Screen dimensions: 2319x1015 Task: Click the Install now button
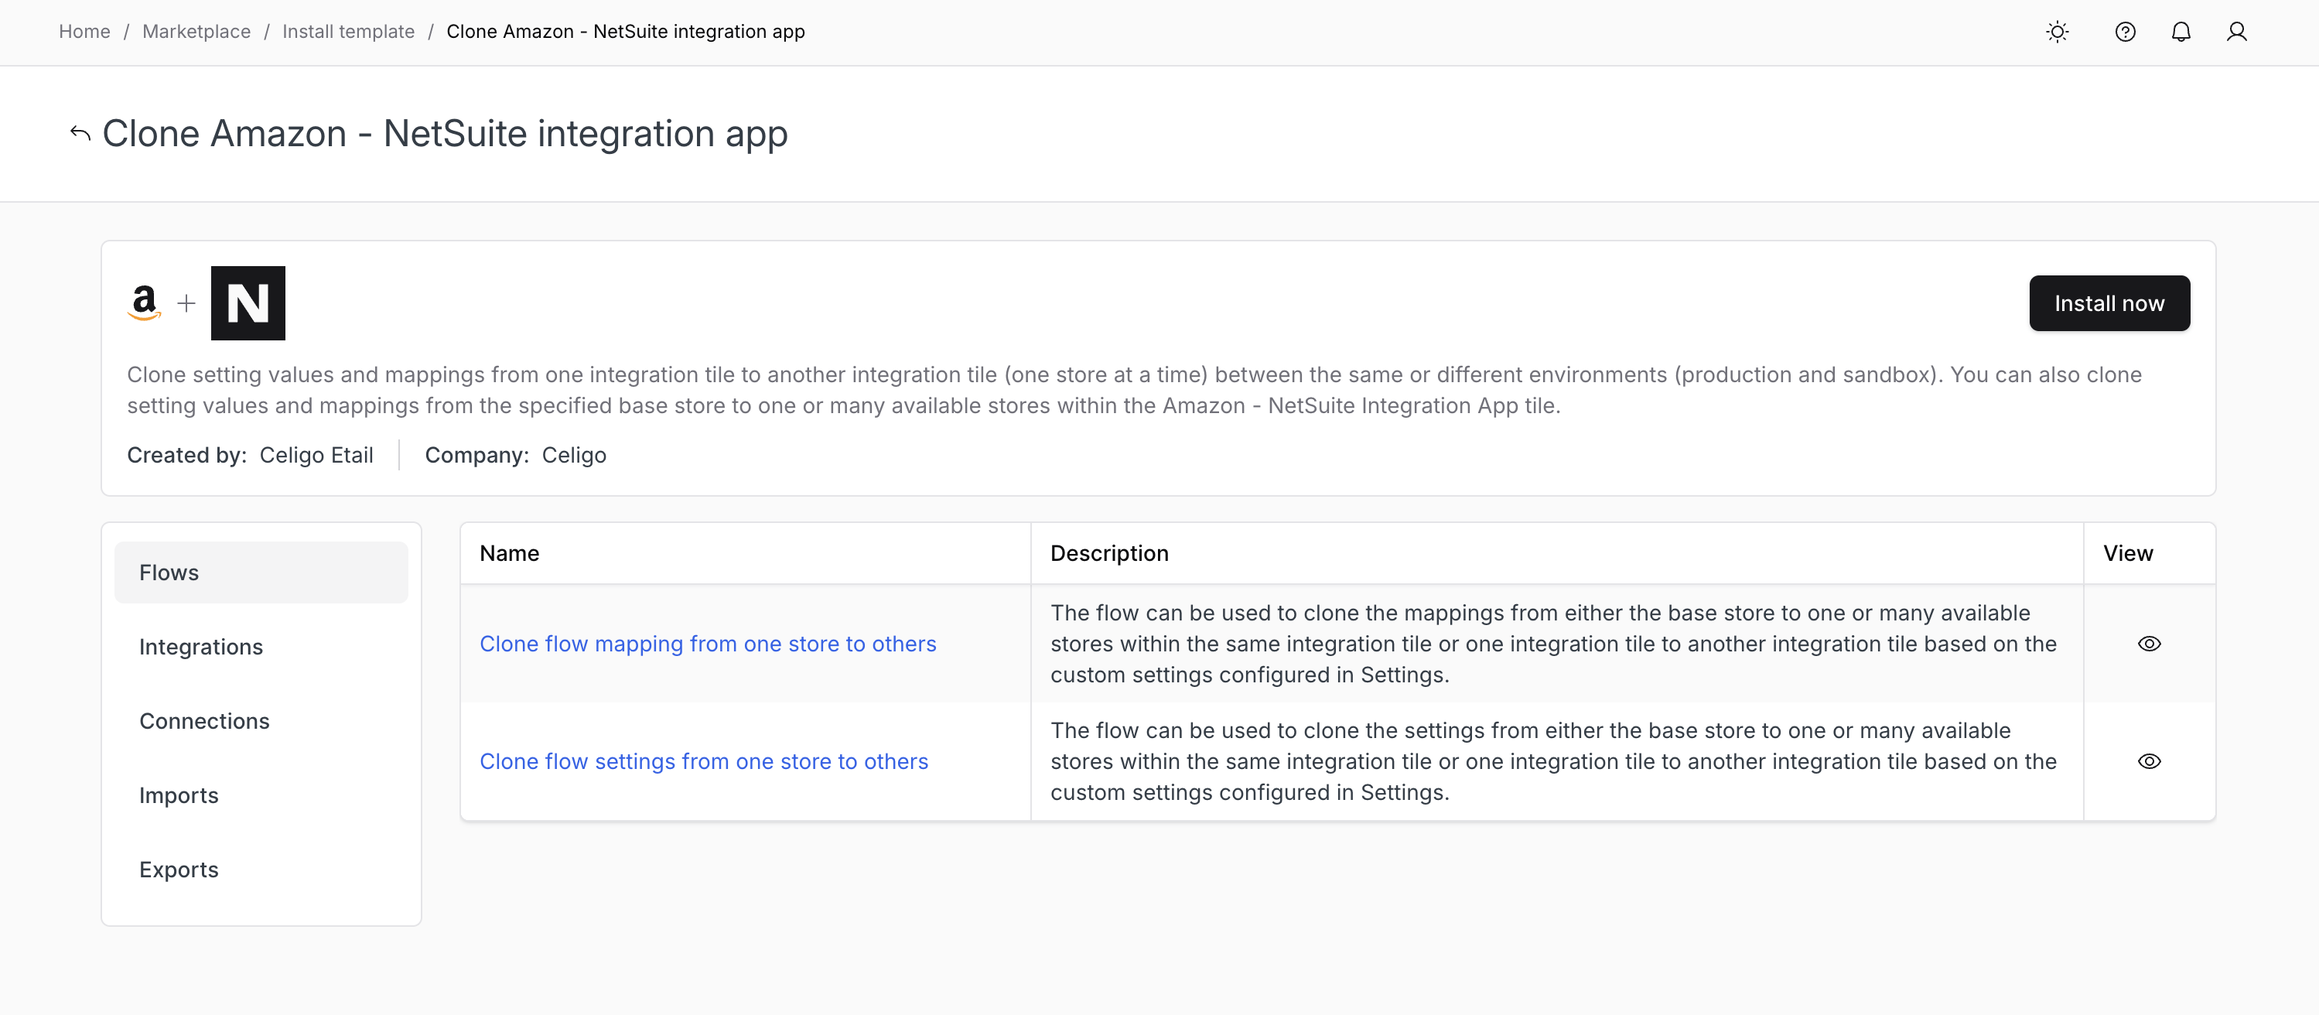(2109, 303)
